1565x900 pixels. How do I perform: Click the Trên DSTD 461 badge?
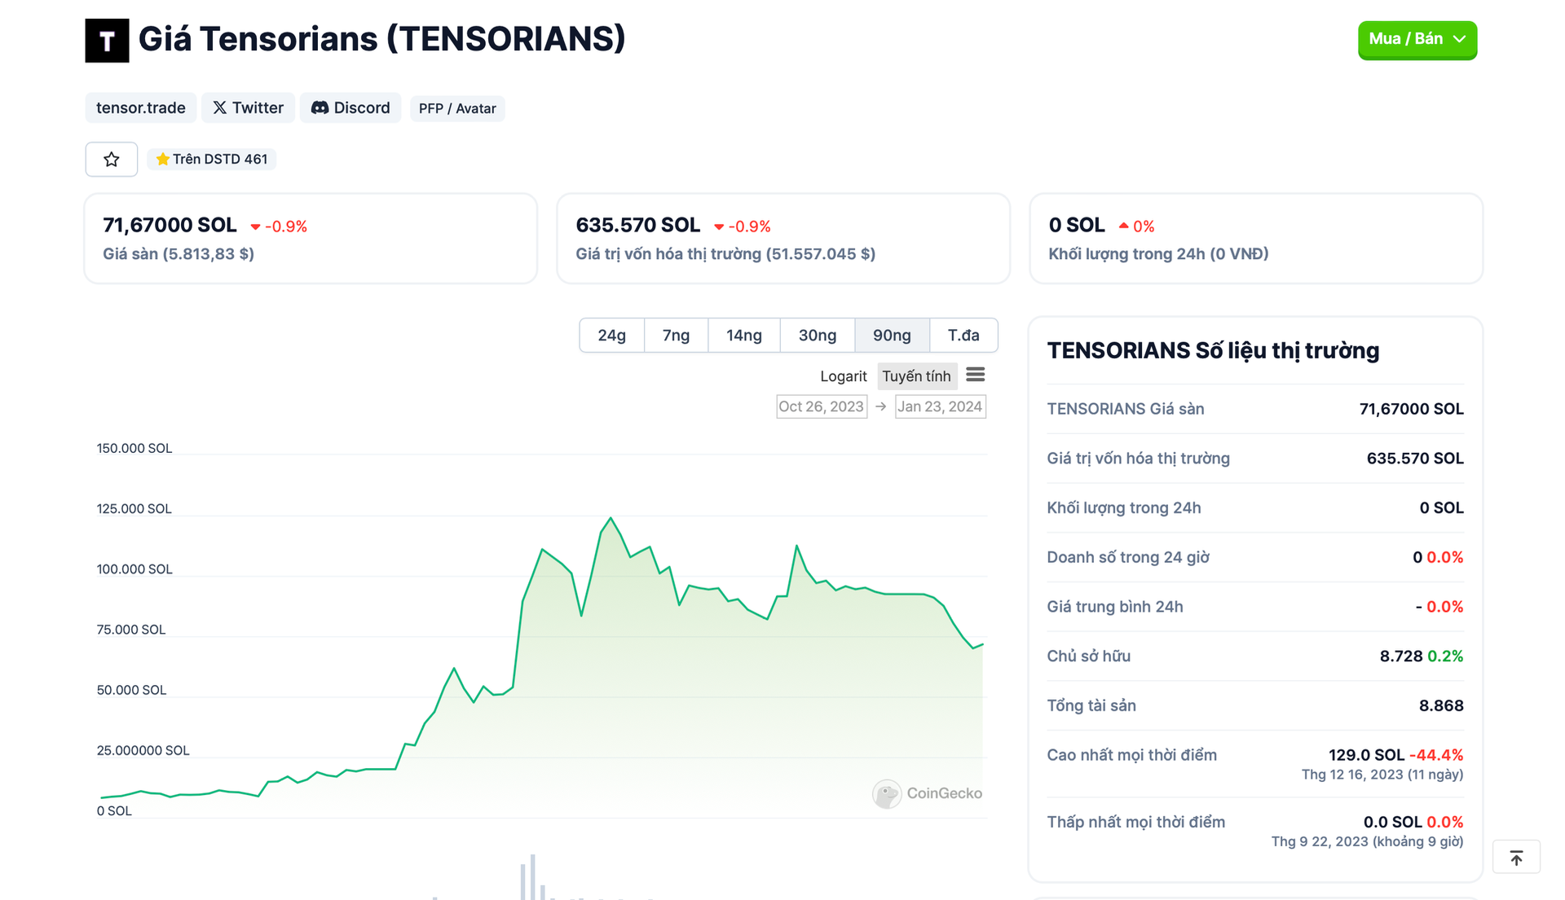coord(212,159)
